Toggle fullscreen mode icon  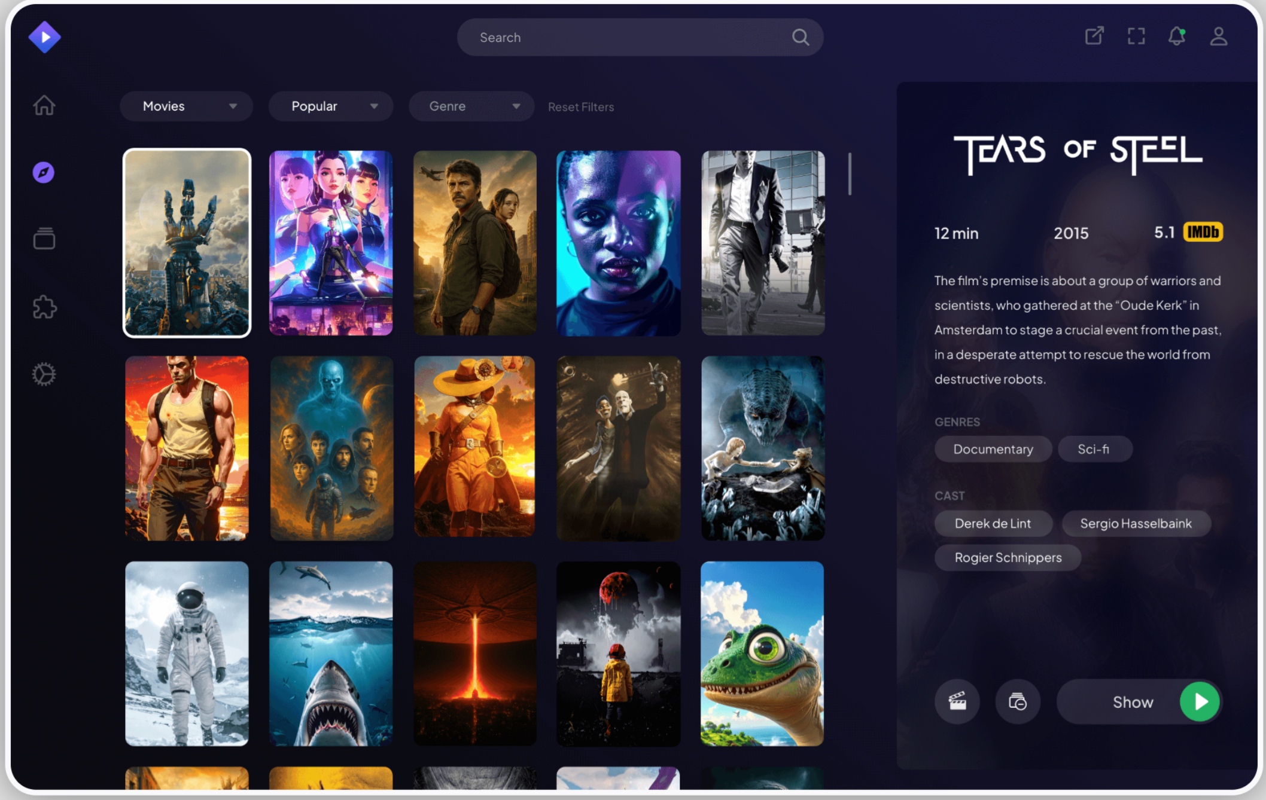(x=1136, y=36)
